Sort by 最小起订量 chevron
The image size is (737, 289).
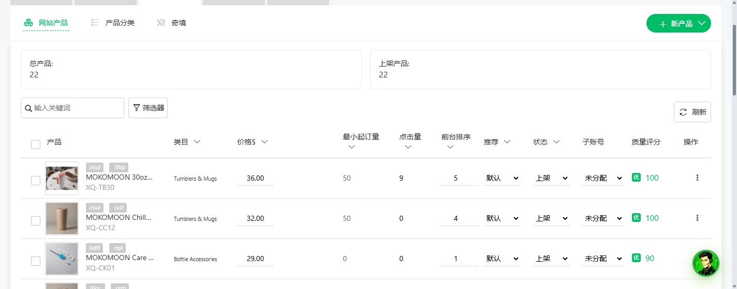click(x=352, y=147)
